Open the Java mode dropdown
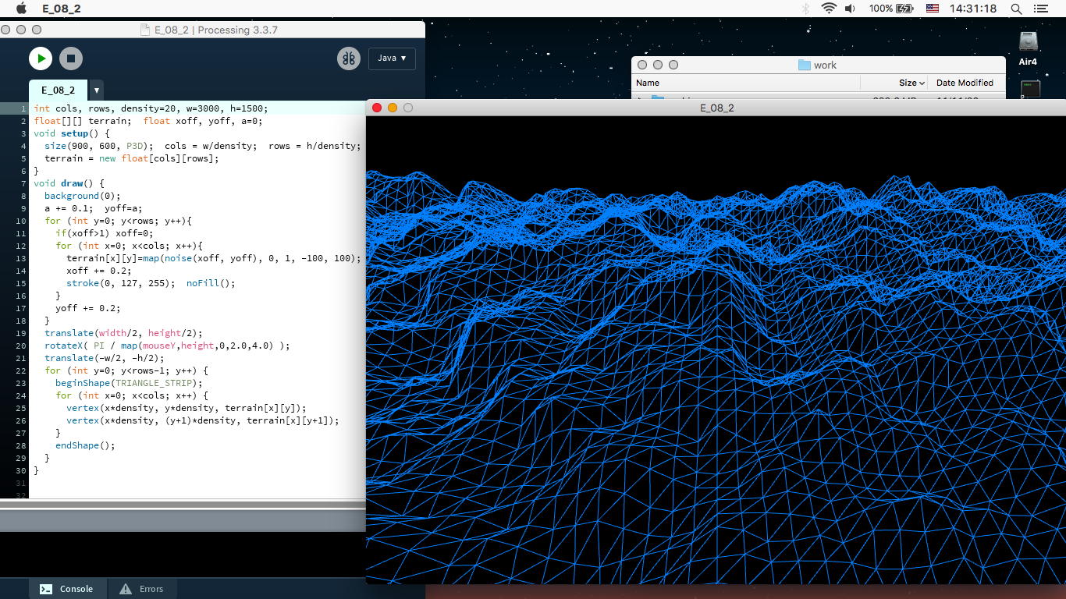 pos(392,58)
